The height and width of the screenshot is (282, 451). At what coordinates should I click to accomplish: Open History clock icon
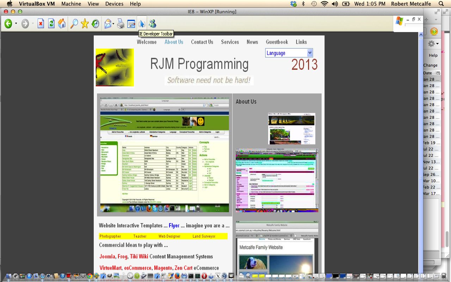pyautogui.click(x=95, y=24)
